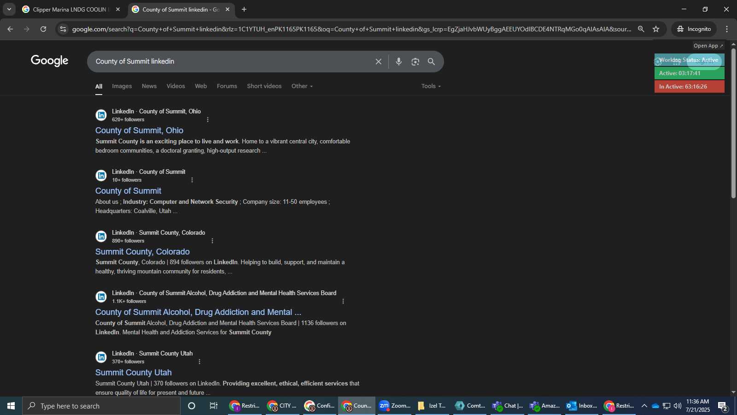Open the zoom magnifier icon in address bar

[641, 29]
